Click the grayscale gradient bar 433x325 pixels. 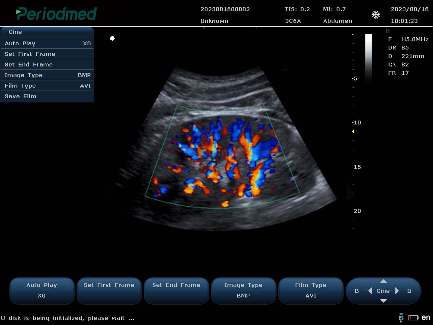368,57
